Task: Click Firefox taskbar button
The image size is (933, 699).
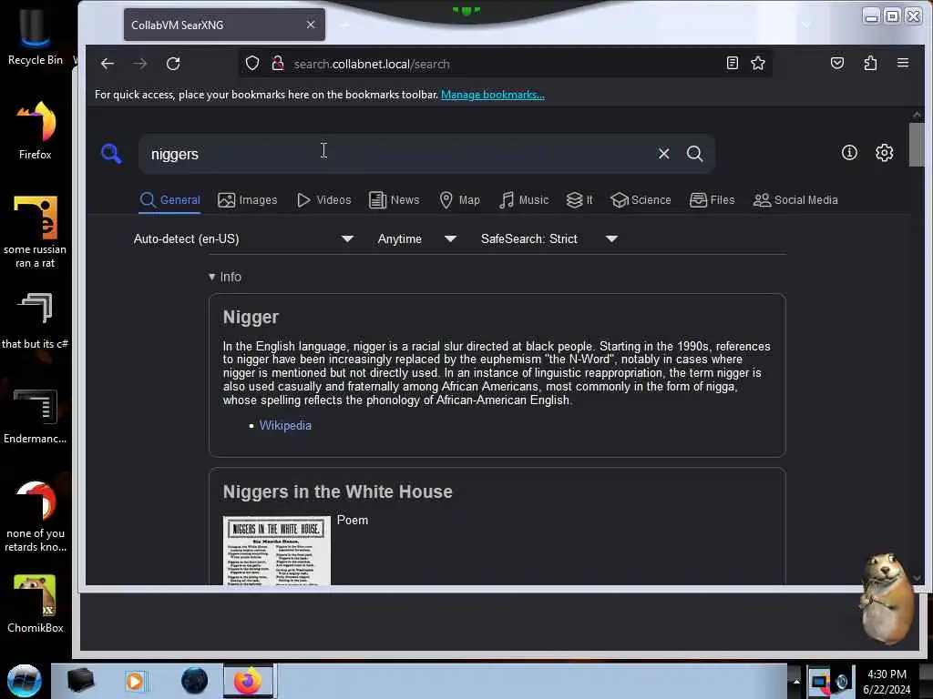Action: tap(248, 681)
